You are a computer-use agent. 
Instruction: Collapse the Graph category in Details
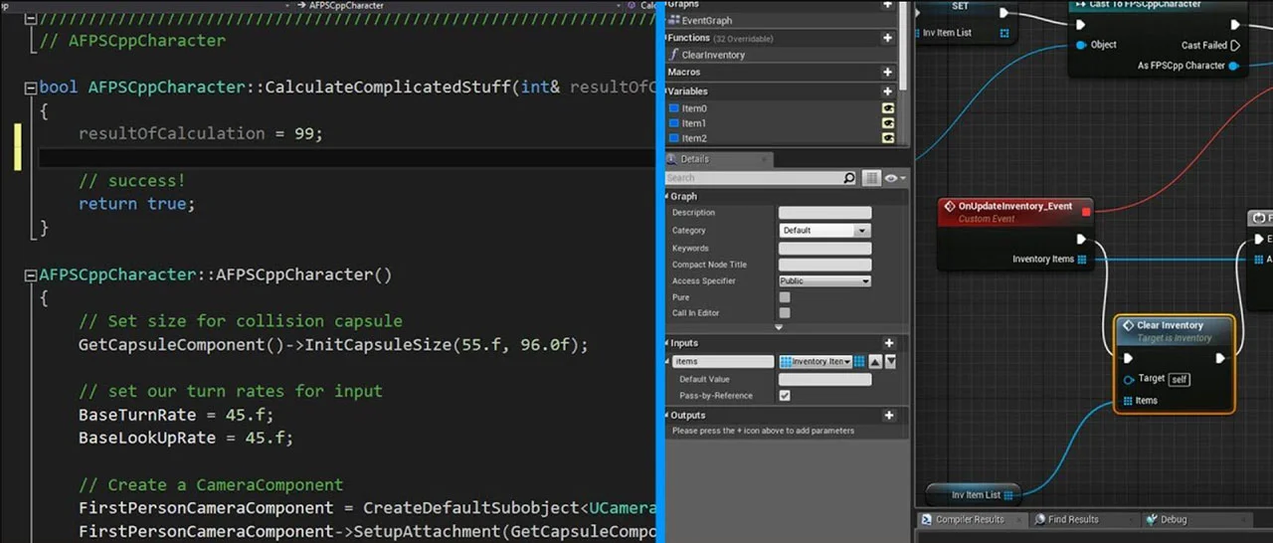coord(668,197)
